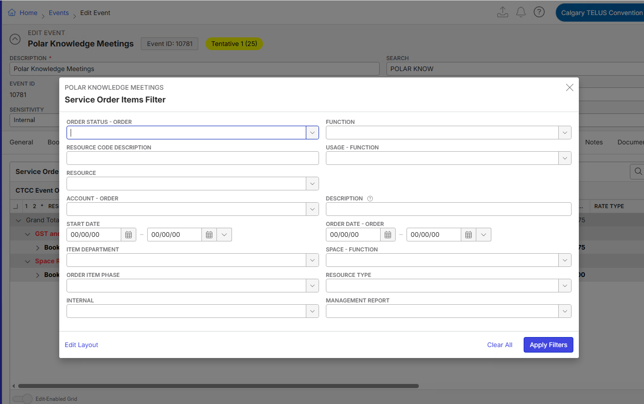Screen dimensions: 644x404
Task: Click the Clear All link
Action: [500, 345]
